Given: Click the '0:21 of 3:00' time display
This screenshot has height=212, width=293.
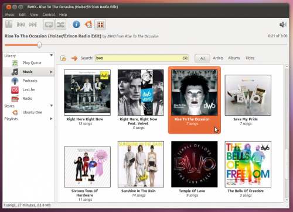Looking at the screenshot, I should (x=278, y=36).
